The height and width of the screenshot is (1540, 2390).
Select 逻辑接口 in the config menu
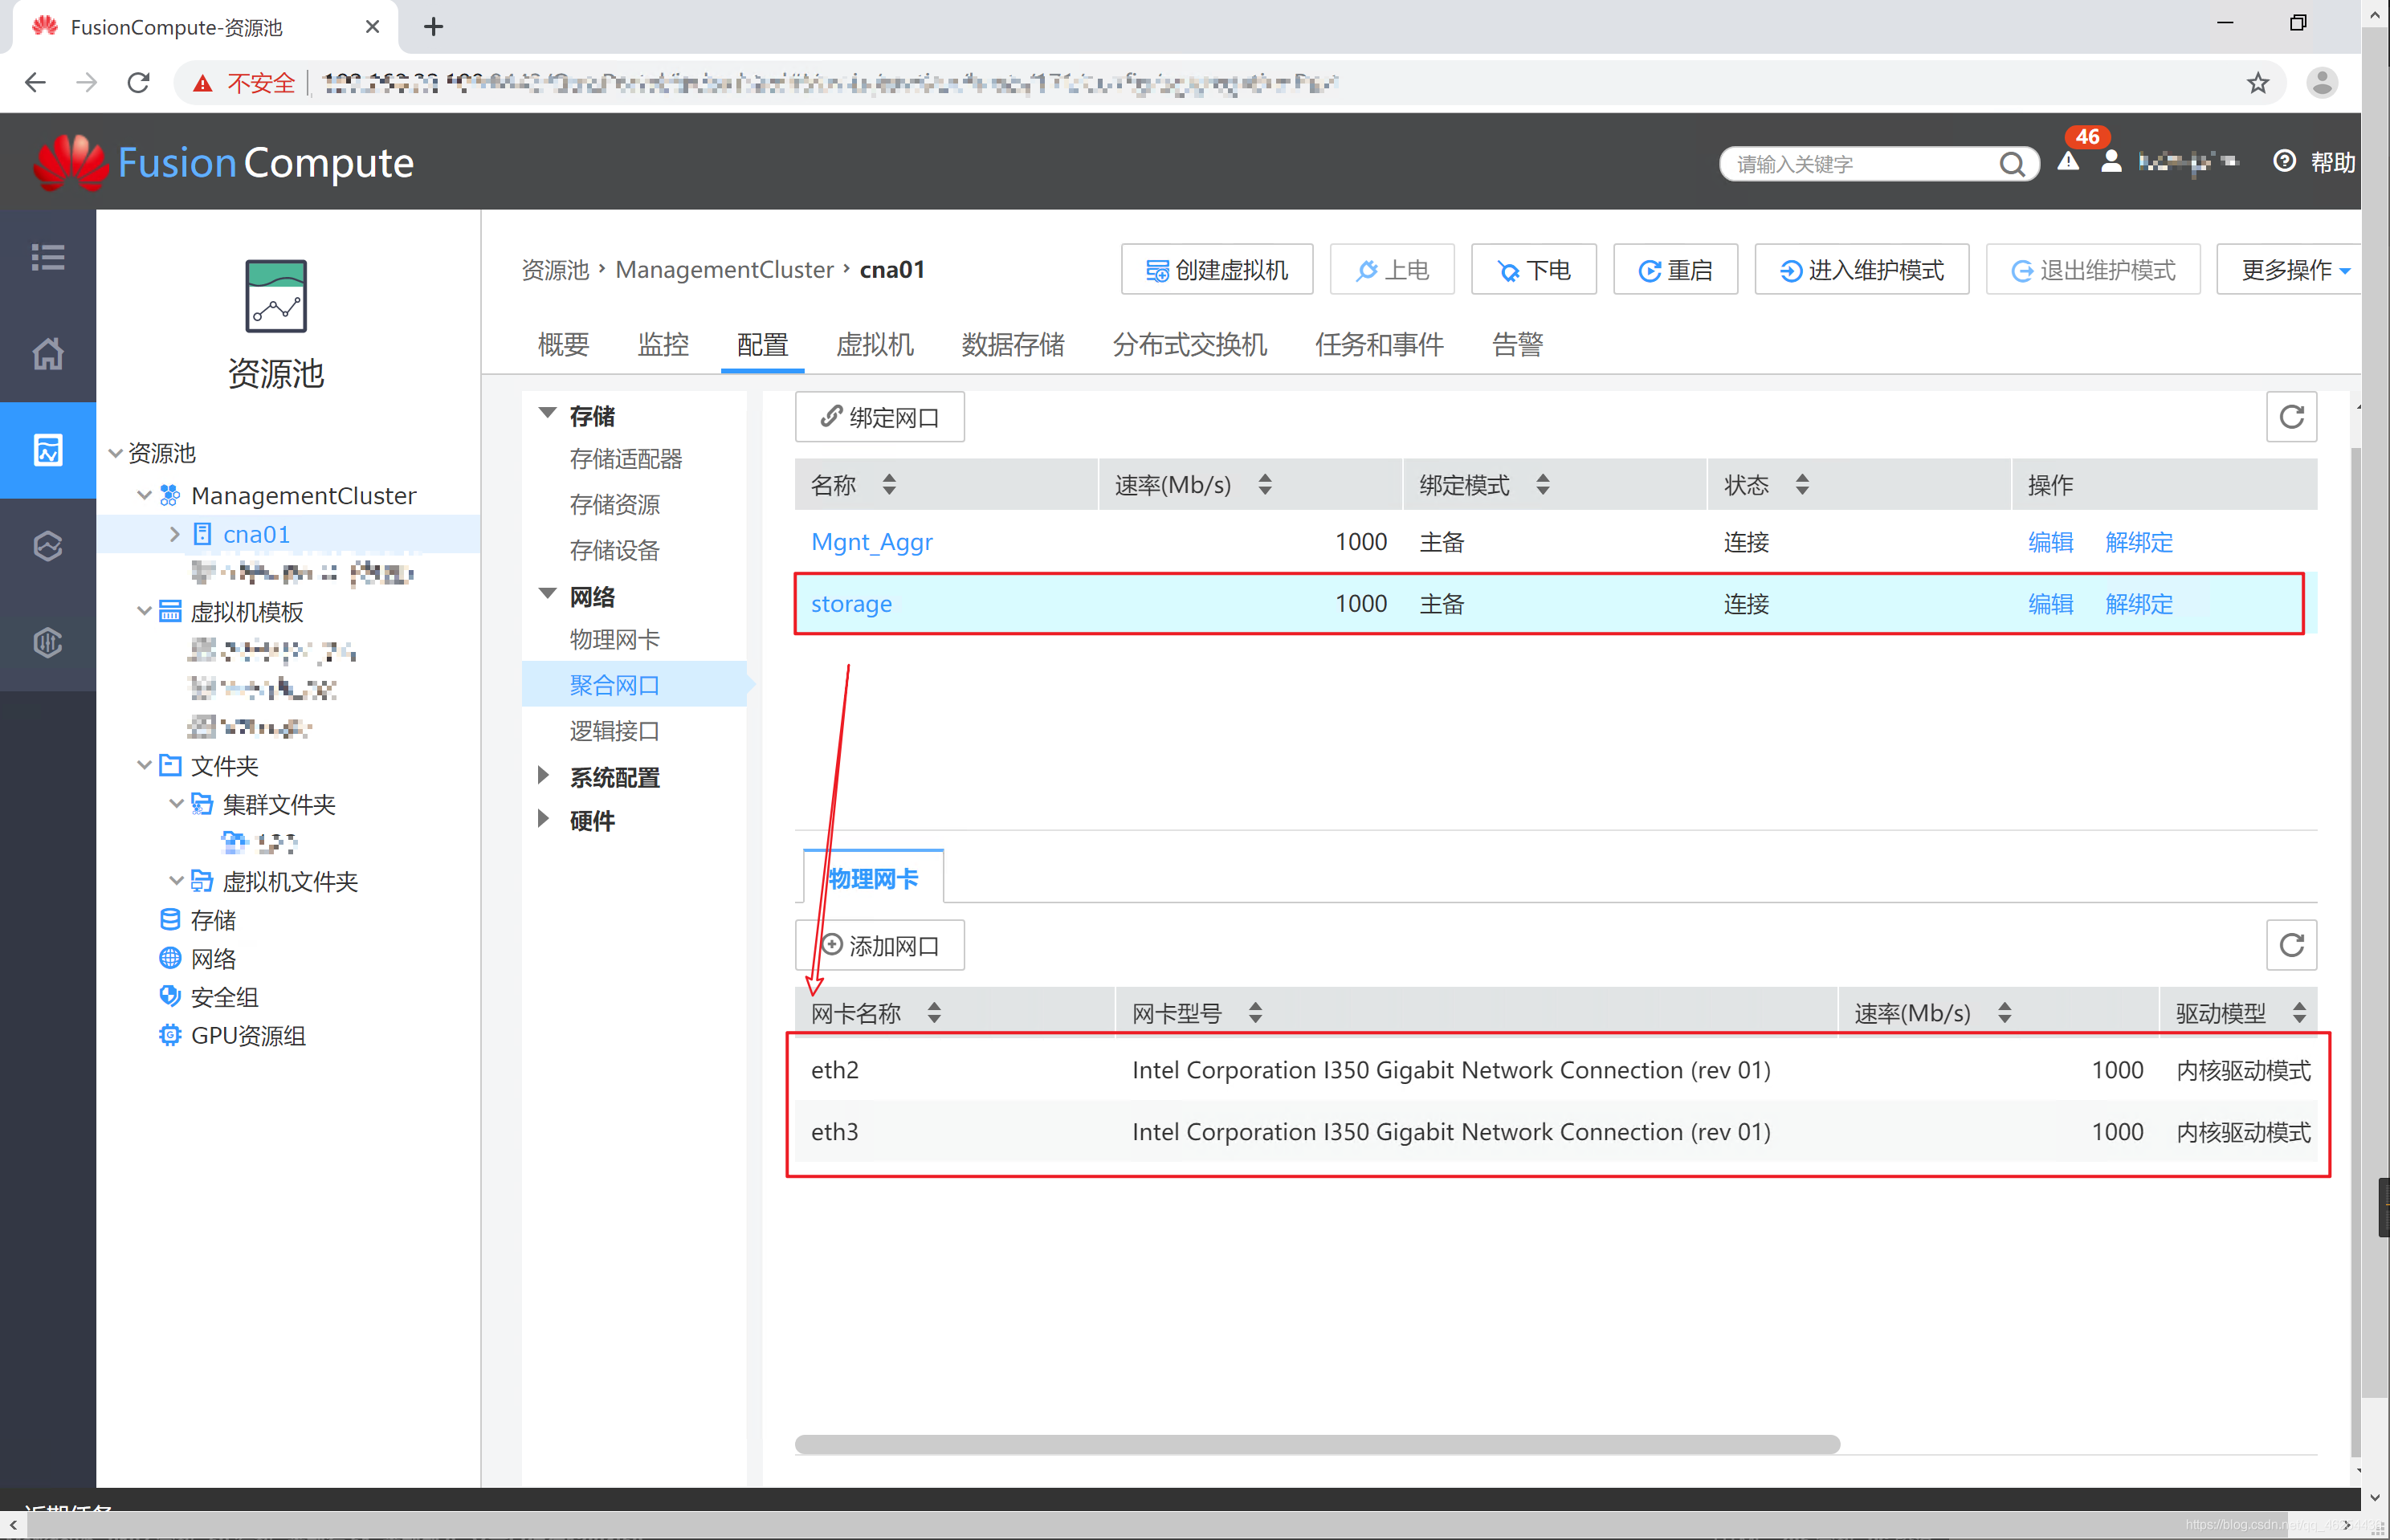coord(615,731)
